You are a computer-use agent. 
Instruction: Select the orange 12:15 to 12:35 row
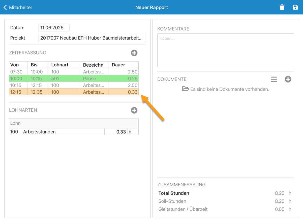coord(74,92)
